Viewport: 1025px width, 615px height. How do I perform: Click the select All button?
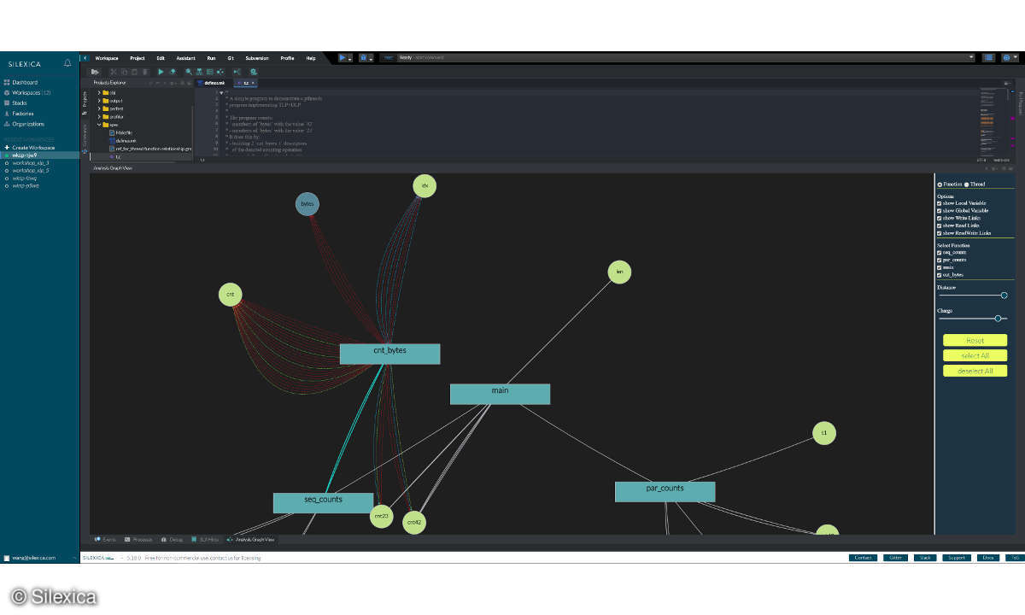pyautogui.click(x=975, y=355)
